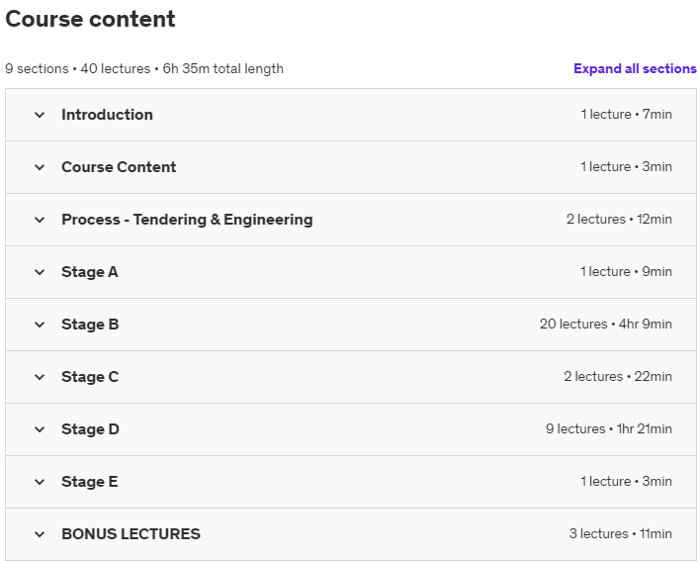This screenshot has width=697, height=561.
Task: Open the Stage D section title
Action: (90, 429)
